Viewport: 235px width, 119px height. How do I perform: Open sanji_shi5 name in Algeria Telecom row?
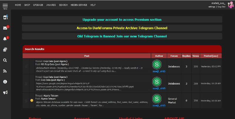(x=159, y=106)
